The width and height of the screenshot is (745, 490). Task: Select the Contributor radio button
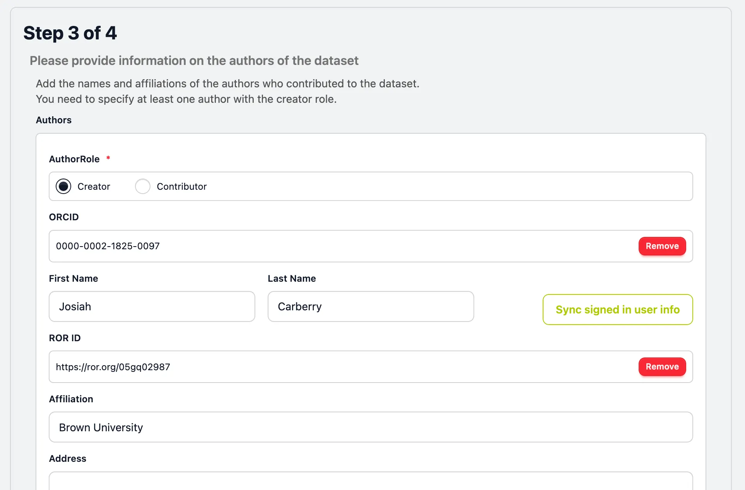[143, 186]
